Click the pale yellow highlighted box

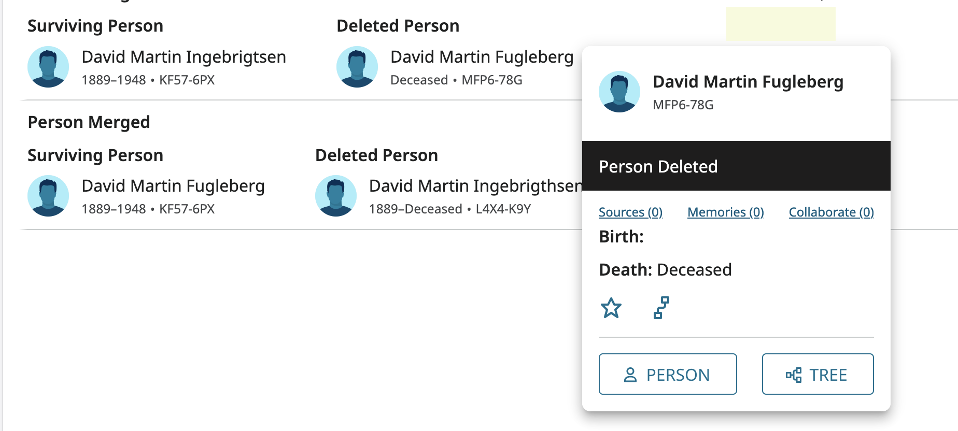780,24
